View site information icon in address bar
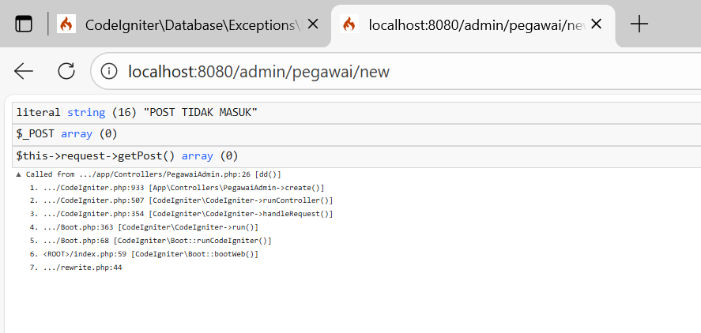Image resolution: width=701 pixels, height=333 pixels. tap(111, 72)
